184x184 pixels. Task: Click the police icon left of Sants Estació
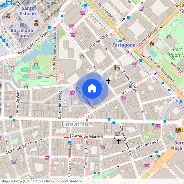[x=8, y=16]
